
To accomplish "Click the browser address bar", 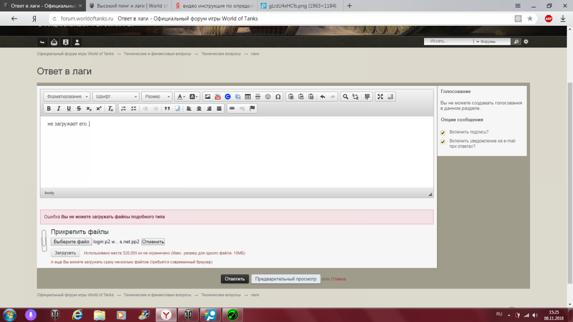I will (x=282, y=19).
